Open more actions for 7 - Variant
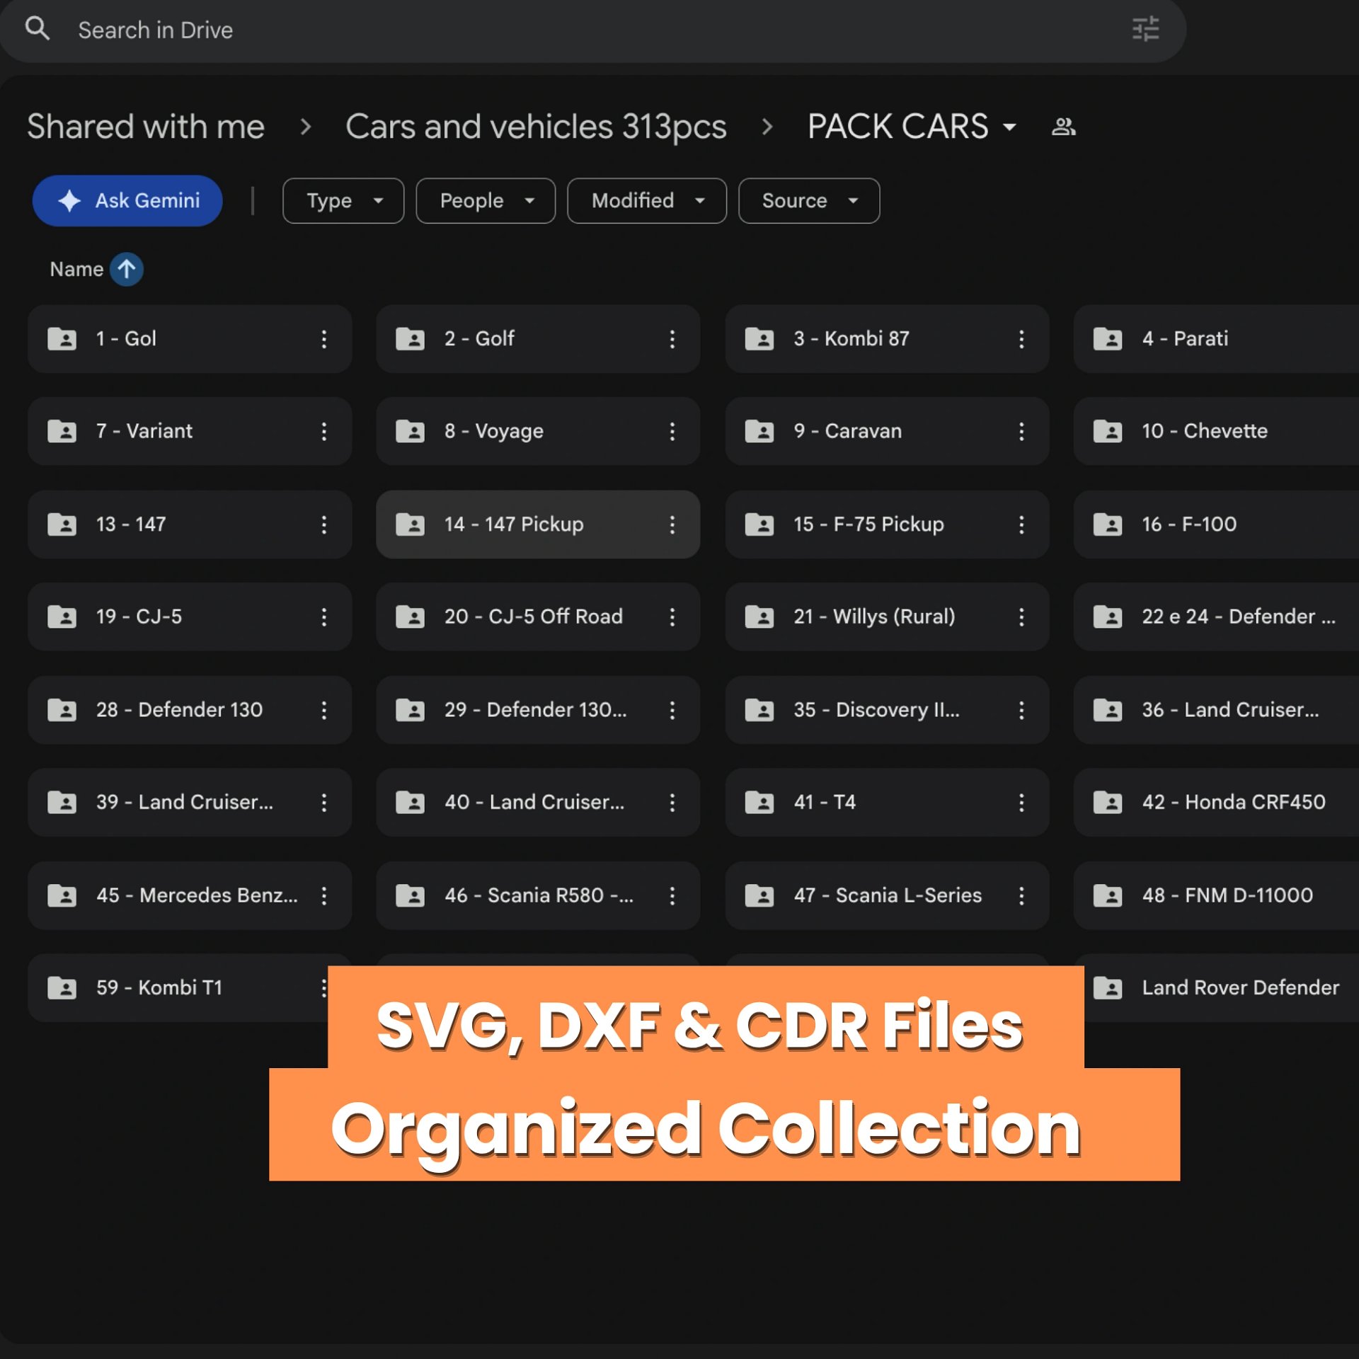 pos(324,431)
